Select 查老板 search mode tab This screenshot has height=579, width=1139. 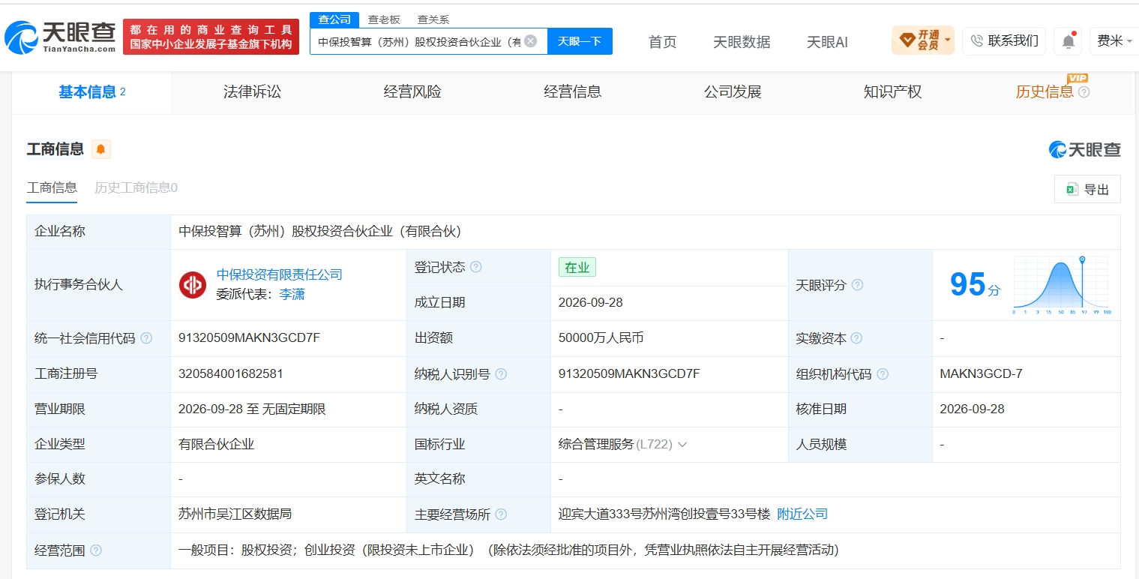[x=384, y=19]
